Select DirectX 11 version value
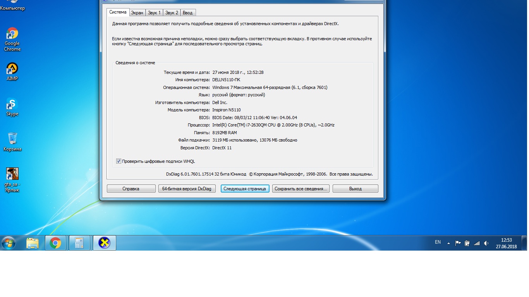 pos(222,148)
